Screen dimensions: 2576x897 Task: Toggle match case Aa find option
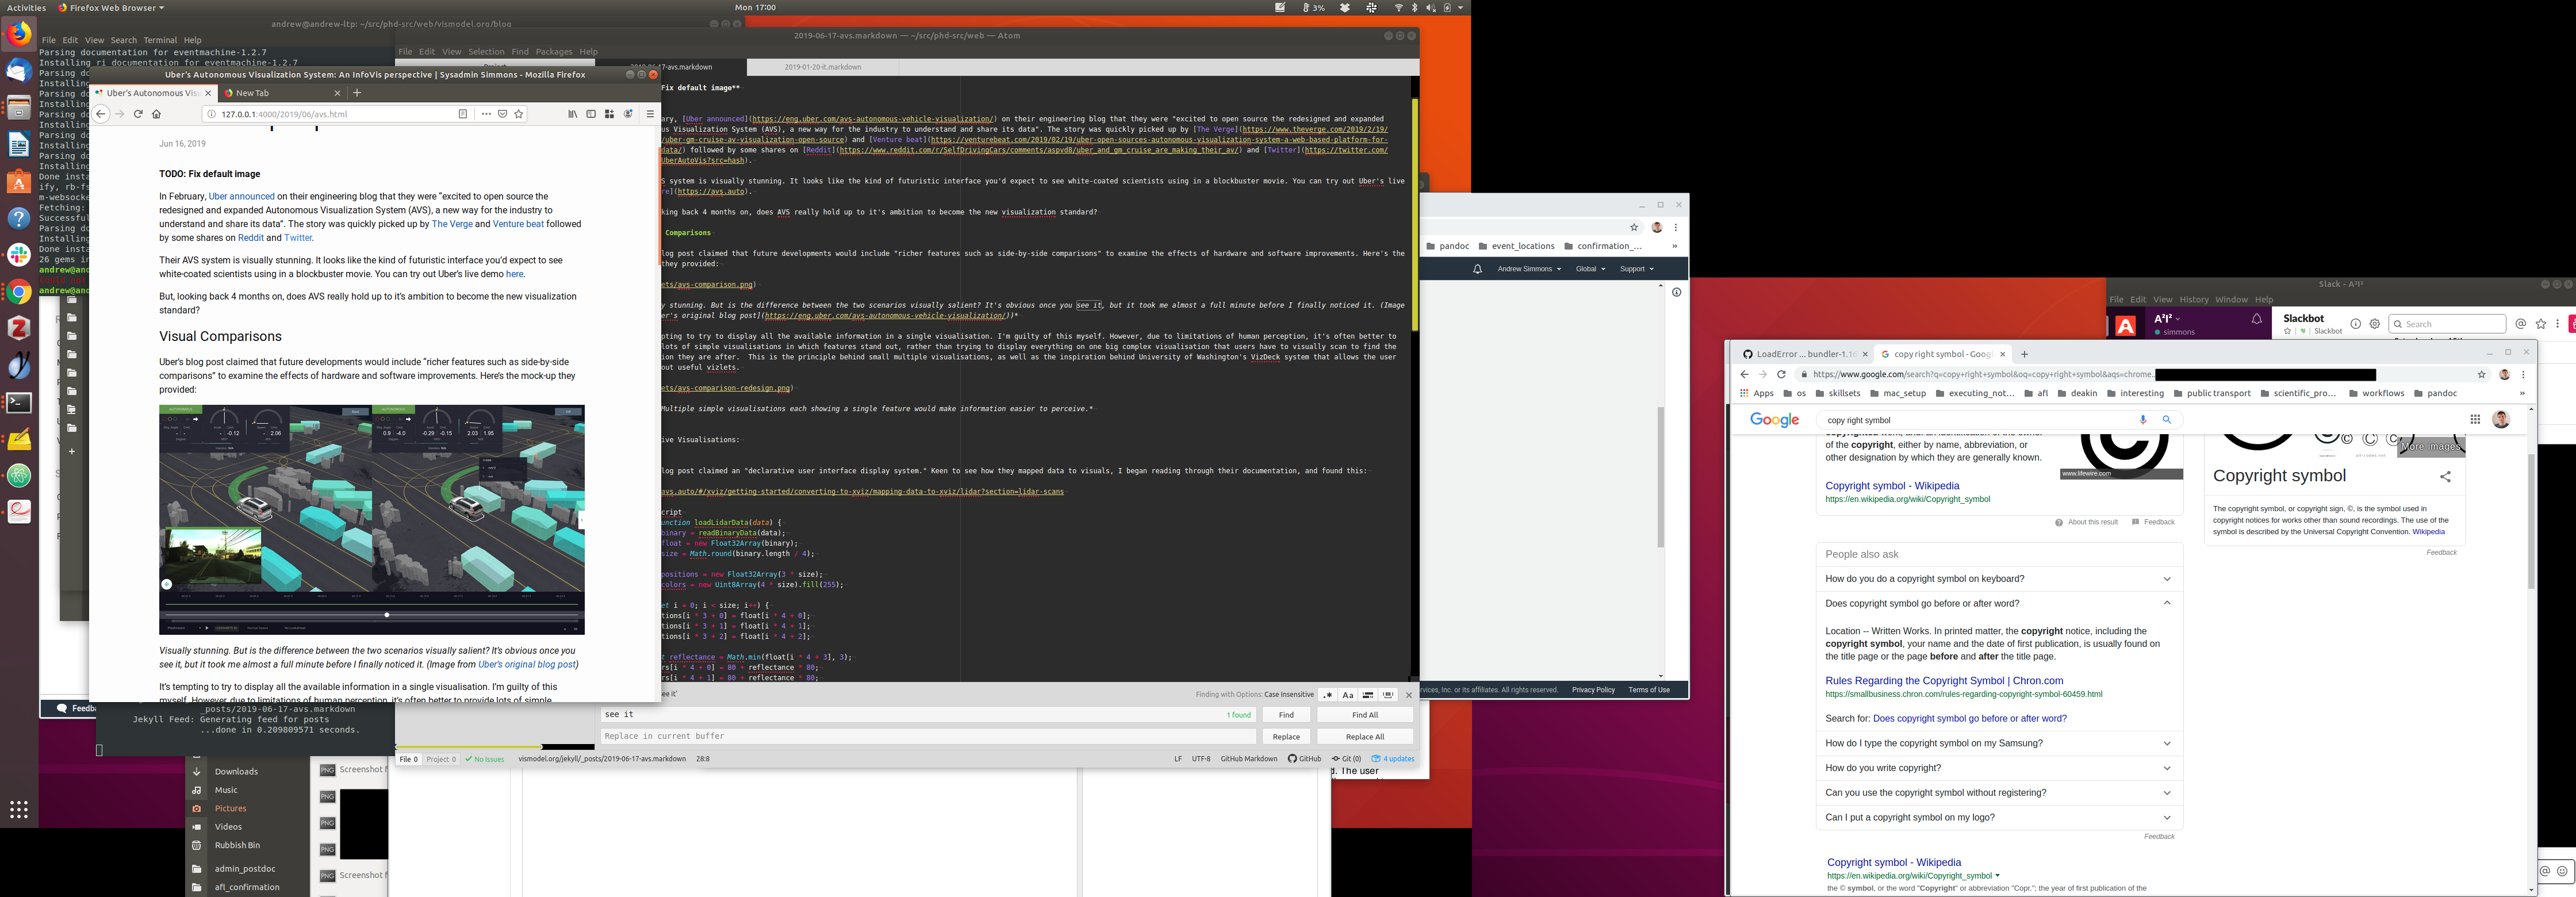pos(1347,695)
